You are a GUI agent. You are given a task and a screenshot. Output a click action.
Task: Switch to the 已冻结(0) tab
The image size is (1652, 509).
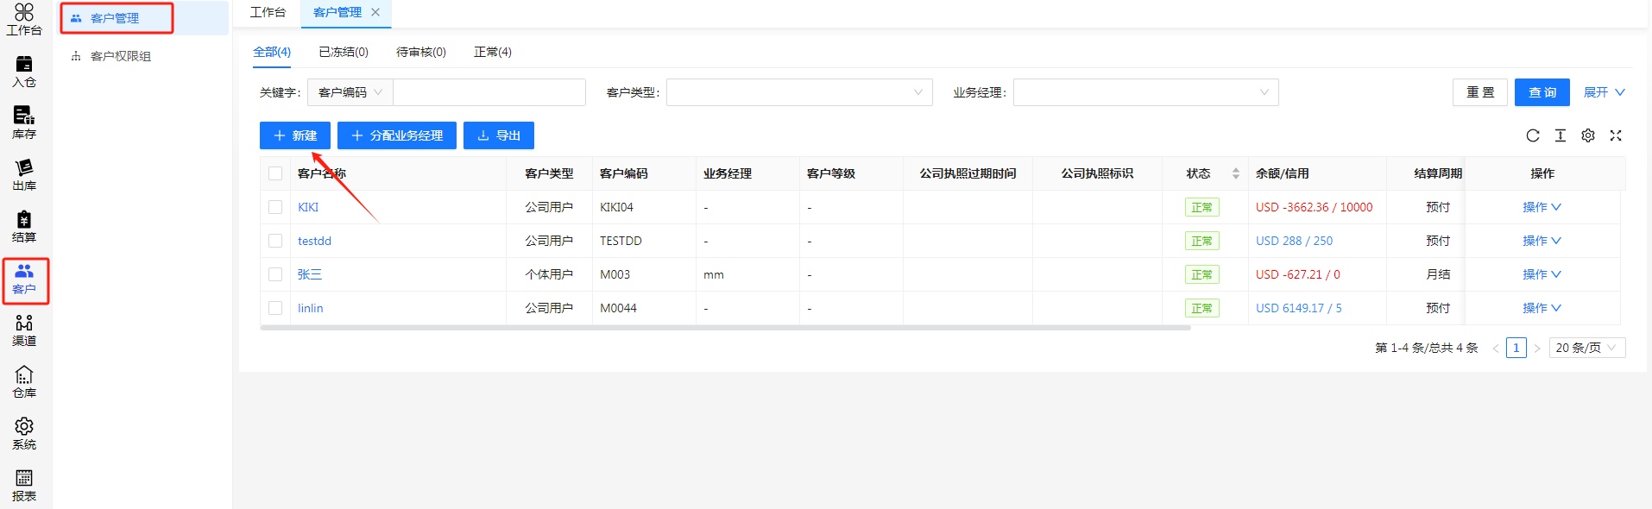coord(344,52)
